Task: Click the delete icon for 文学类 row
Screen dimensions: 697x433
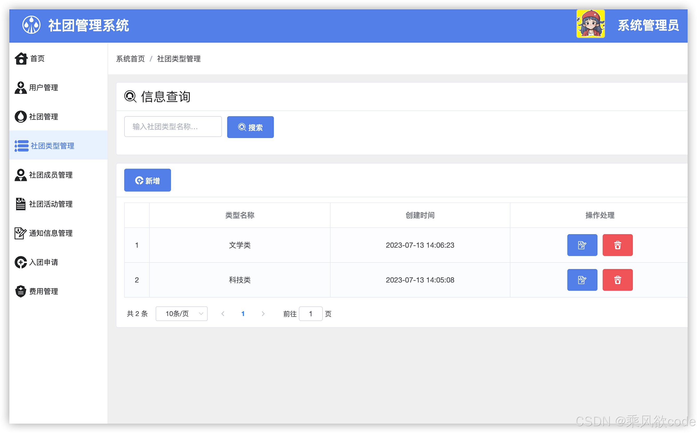Action: [x=617, y=245]
